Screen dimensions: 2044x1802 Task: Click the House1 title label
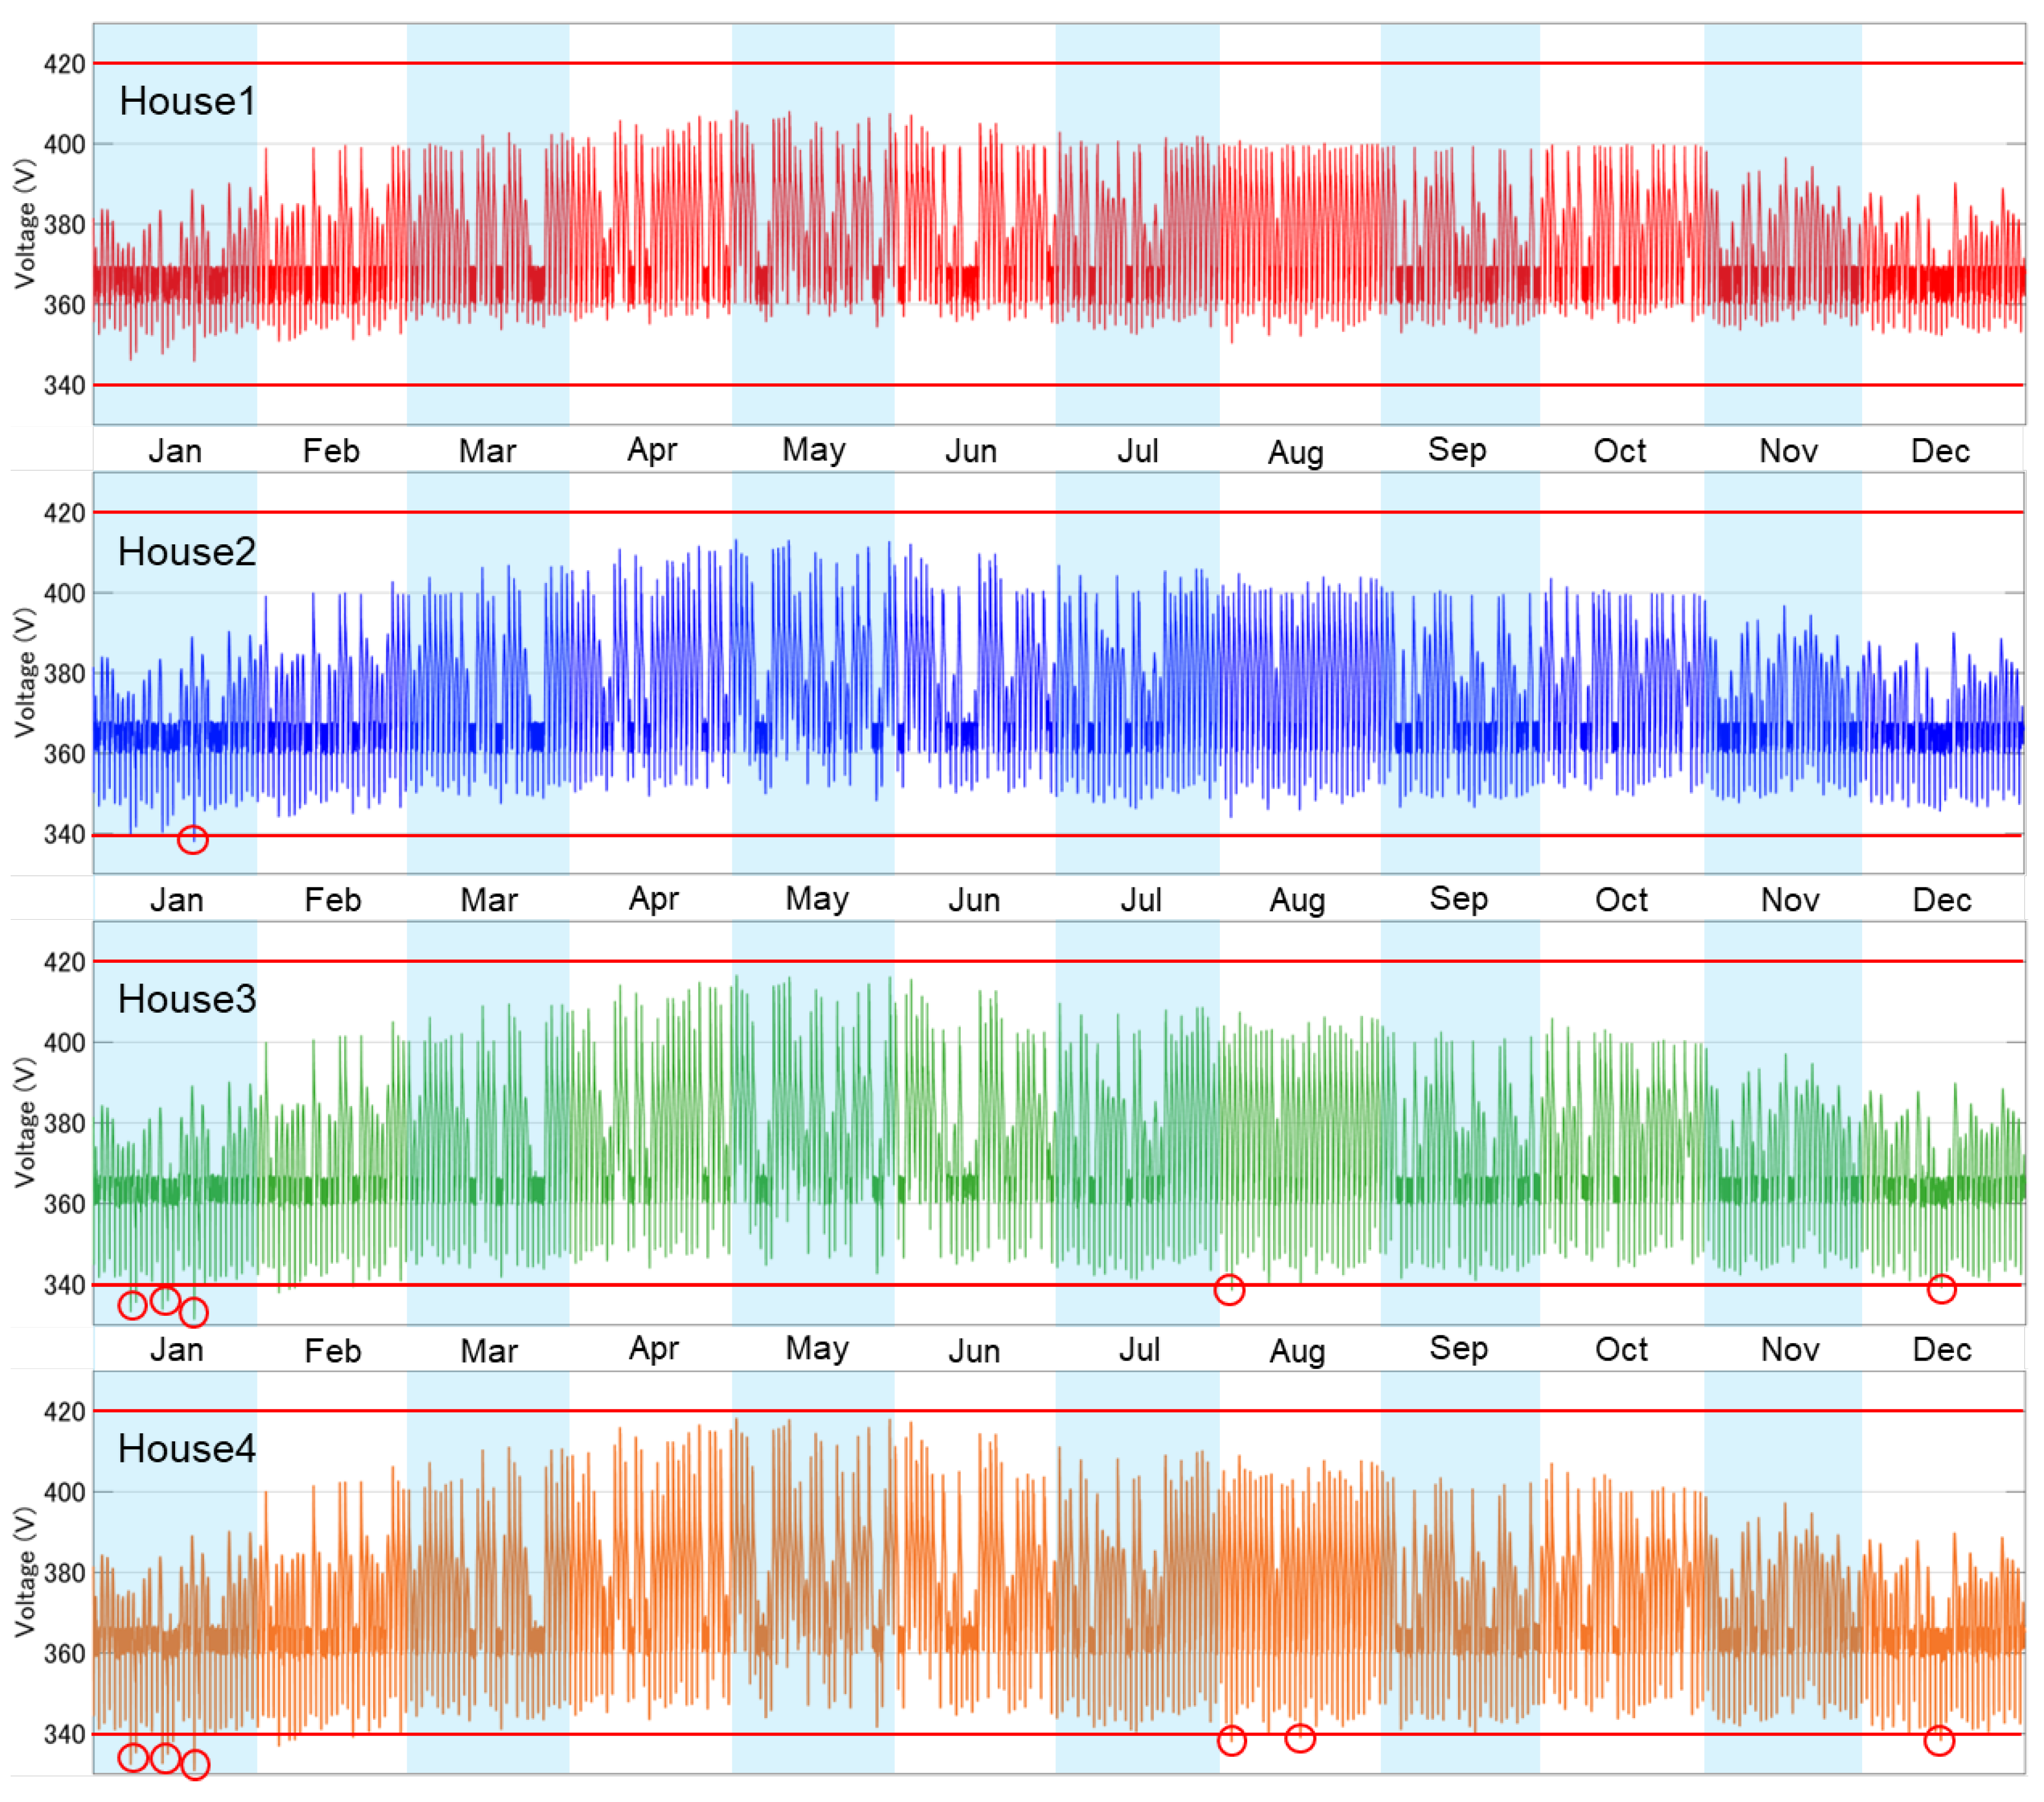click(x=187, y=101)
